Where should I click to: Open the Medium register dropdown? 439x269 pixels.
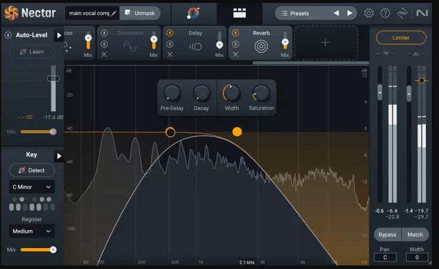(32, 231)
